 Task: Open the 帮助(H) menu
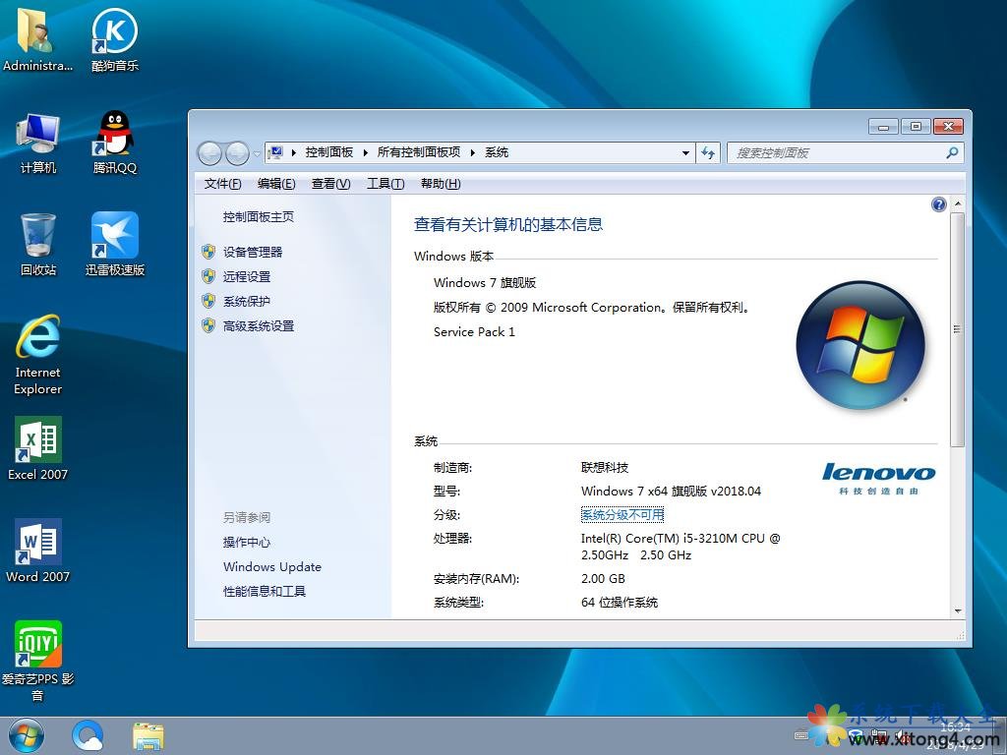coord(441,184)
